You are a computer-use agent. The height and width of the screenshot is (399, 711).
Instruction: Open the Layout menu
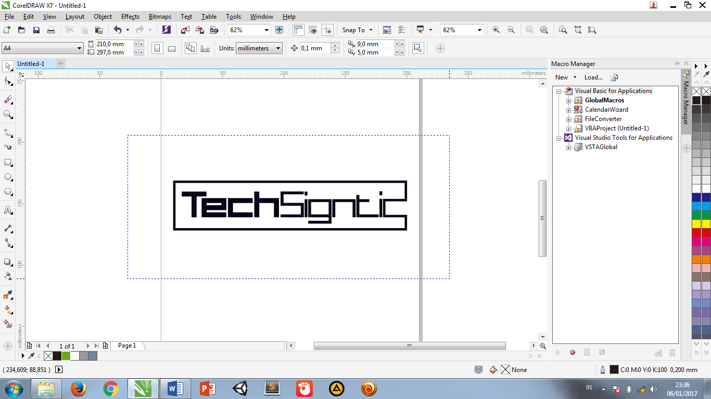click(x=74, y=17)
